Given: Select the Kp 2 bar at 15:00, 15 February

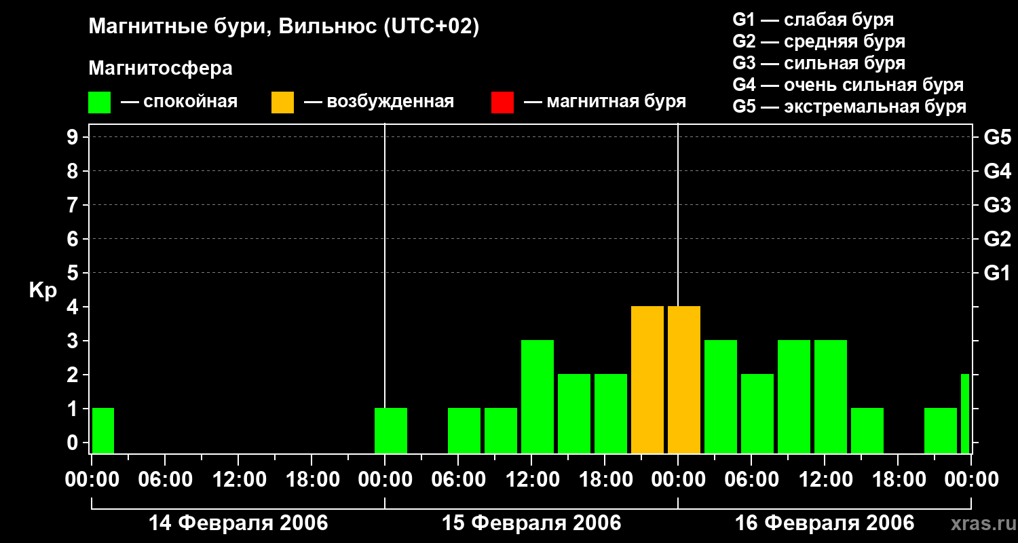Looking at the screenshot, I should coord(574,414).
